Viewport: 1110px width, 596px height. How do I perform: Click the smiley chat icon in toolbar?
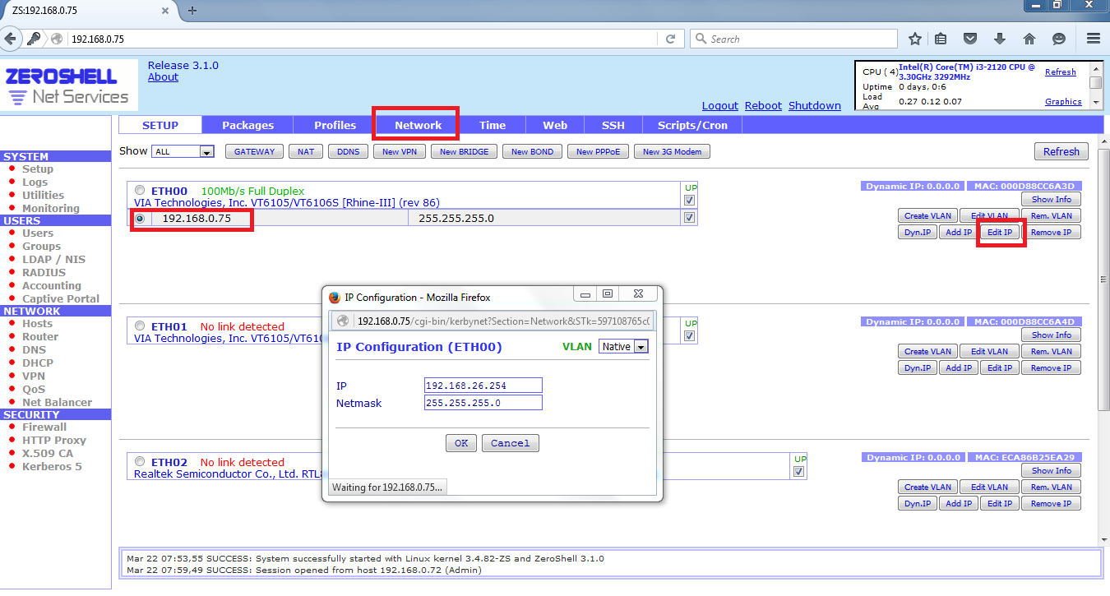(x=1059, y=39)
